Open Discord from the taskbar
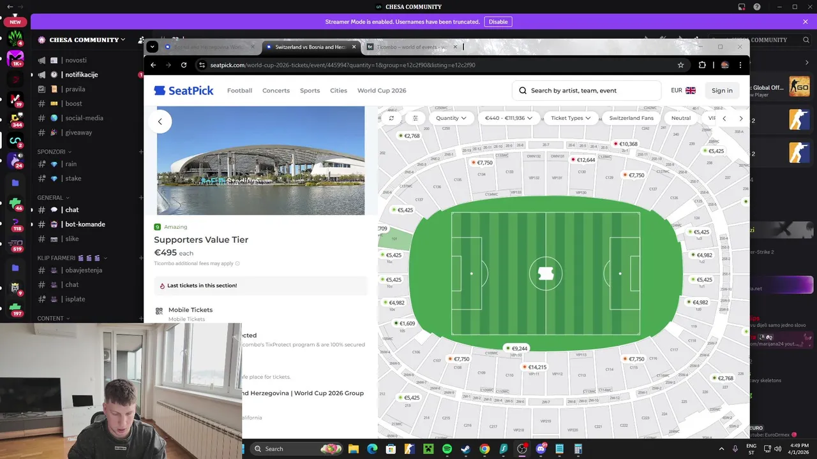The image size is (817, 459). [541, 449]
